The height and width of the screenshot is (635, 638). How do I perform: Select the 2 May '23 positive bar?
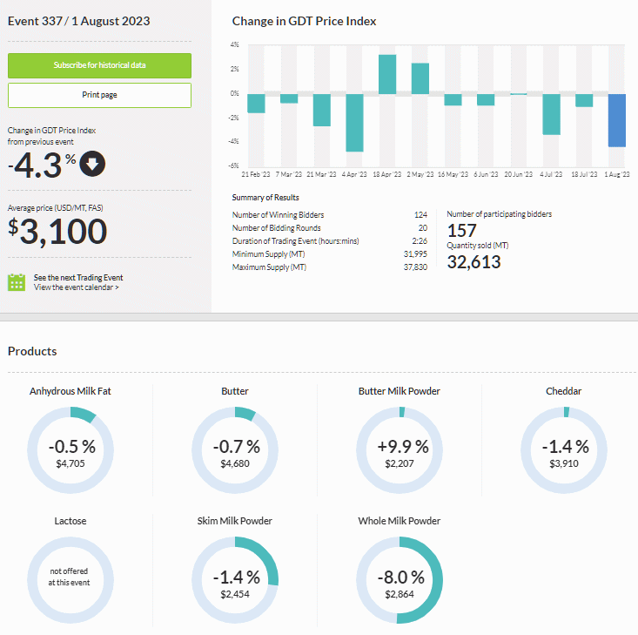point(420,78)
